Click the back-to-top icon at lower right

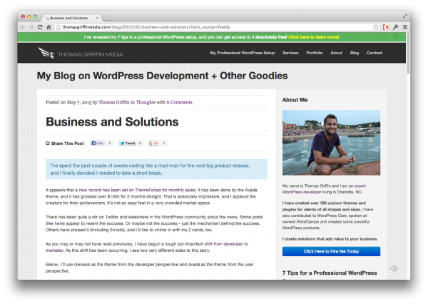[394, 268]
